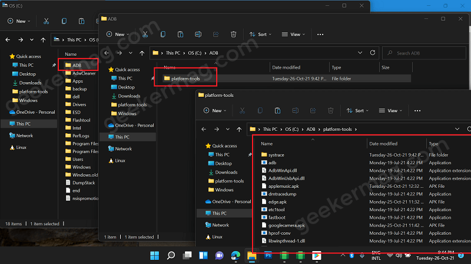Click This PC breadcrumb in ADB address bar
This screenshot has width=471, height=264.
pos(173,53)
